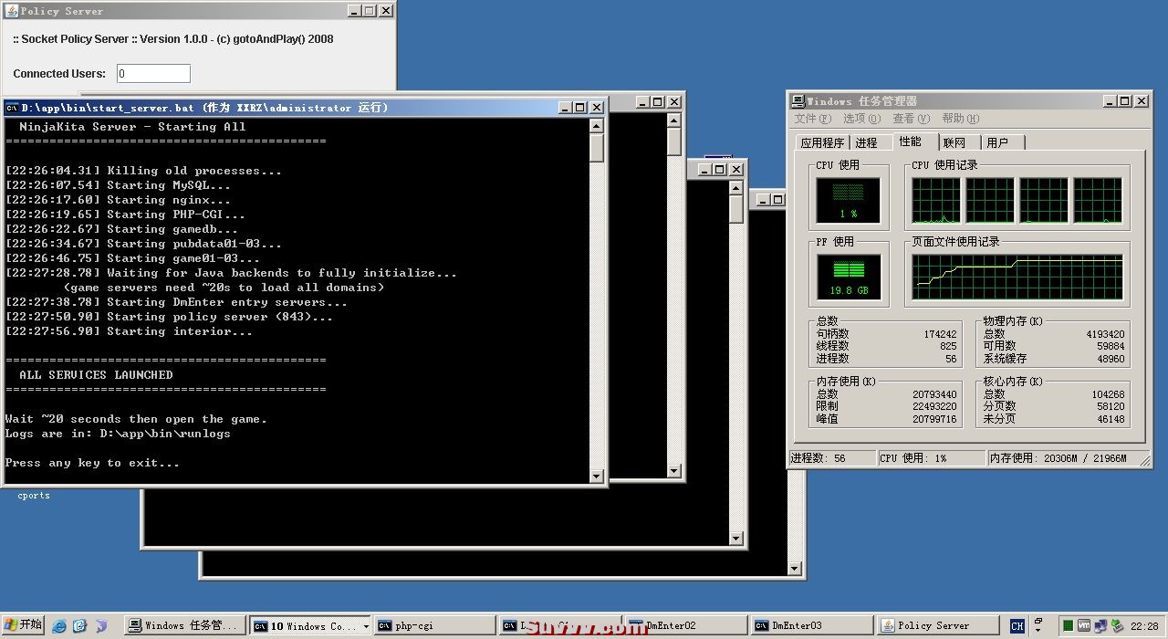1168x639 pixels.
Task: Click the Windows 任务管理器 taskbar button
Action: 183,625
